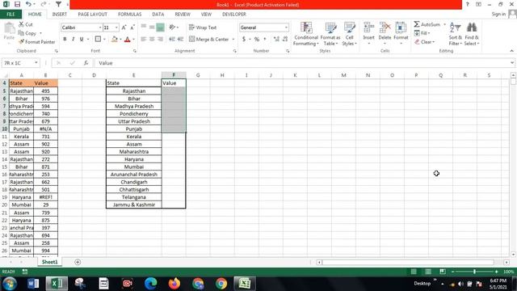Viewport: 517px width, 291px height.
Task: Toggle Middle Align vertical alignment
Action: point(152,27)
